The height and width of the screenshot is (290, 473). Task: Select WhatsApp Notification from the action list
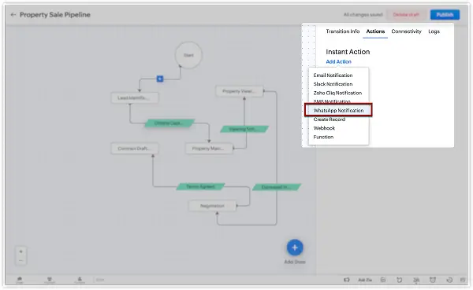point(338,110)
